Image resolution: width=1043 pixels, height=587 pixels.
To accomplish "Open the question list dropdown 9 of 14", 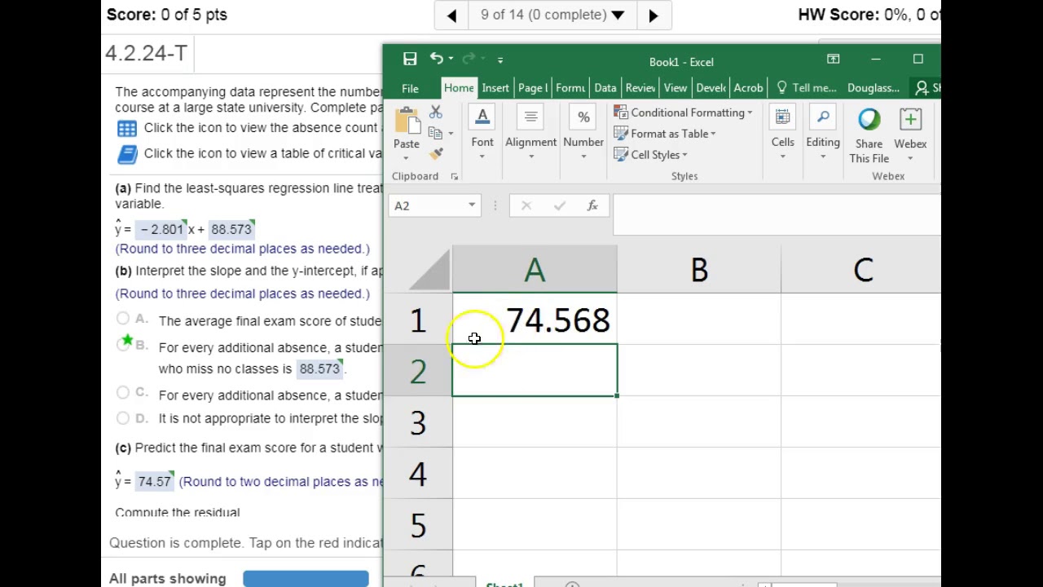I will 552,15.
